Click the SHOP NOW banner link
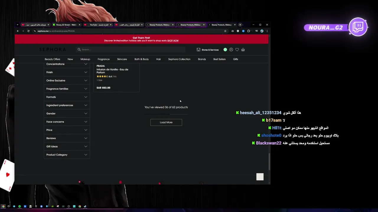 (173, 41)
